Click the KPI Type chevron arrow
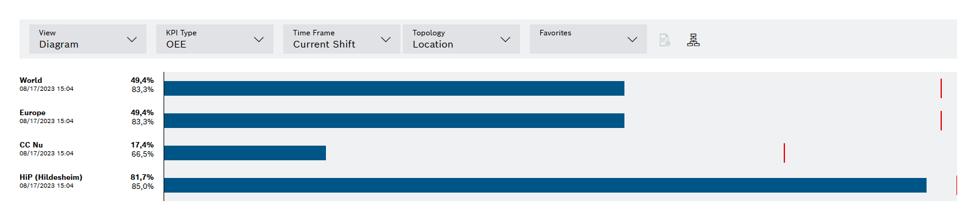 259,40
